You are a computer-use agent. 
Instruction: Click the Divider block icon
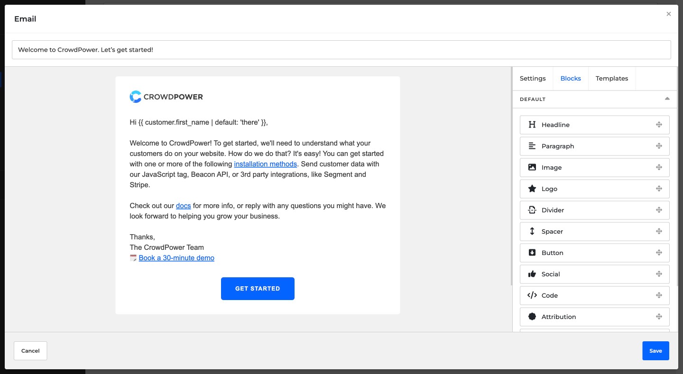[x=532, y=210]
